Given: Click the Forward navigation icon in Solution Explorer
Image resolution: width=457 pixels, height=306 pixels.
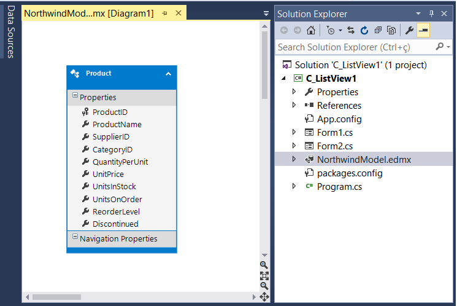Looking at the screenshot, I should (x=298, y=30).
